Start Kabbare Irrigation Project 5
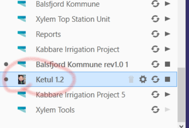The image size is (189, 128). (x=167, y=94)
